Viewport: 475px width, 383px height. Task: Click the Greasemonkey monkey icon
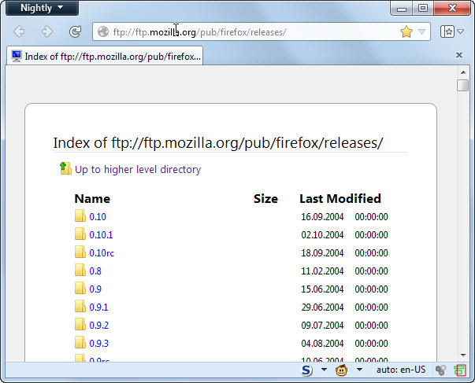click(x=341, y=370)
